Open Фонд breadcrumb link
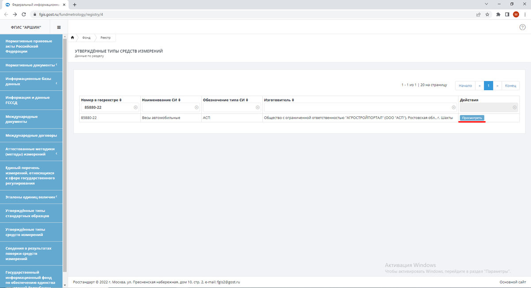The width and height of the screenshot is (531, 288). (86, 38)
